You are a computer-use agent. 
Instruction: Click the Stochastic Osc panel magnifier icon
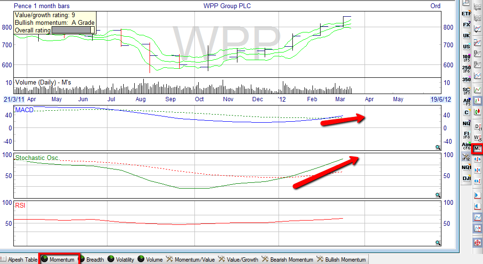tap(438, 195)
